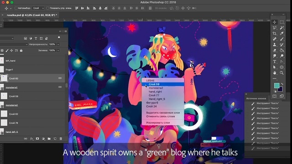
Task: Select the Rectangular Marquee tool
Action: [x=282, y=22]
